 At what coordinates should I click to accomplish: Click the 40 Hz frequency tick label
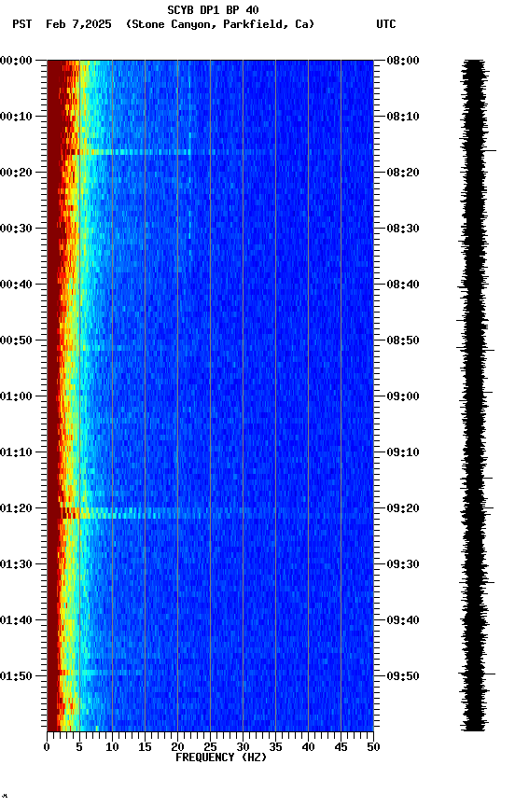point(308,747)
